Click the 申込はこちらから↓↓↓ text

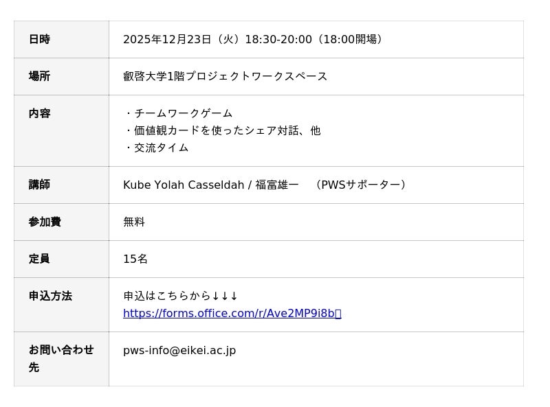click(x=180, y=296)
